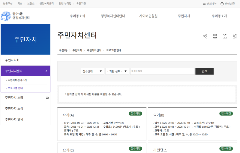Select 주민자치회 in sidebar
The width and height of the screenshot is (240, 153).
tap(25, 60)
